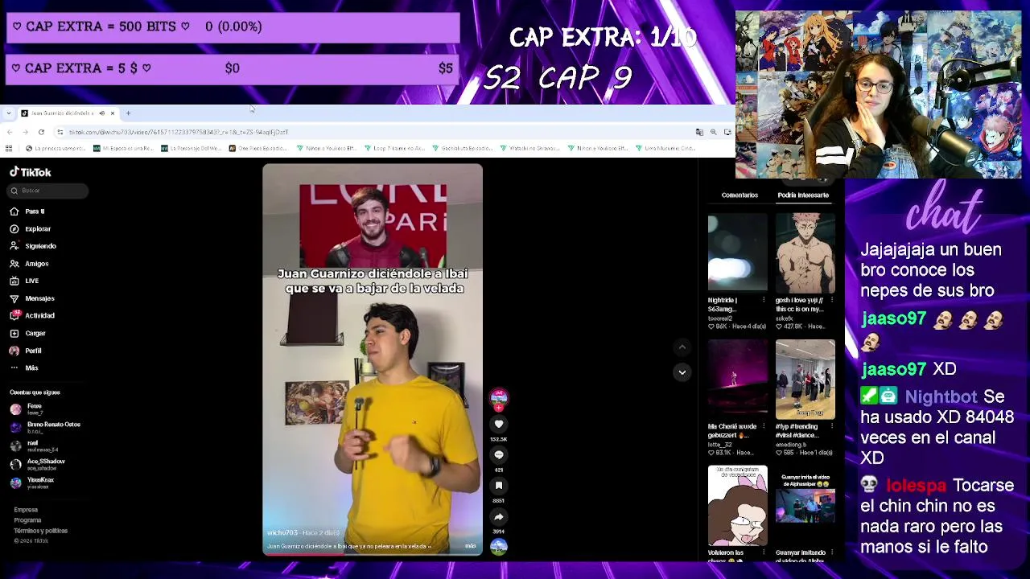Image resolution: width=1030 pixels, height=579 pixels.
Task: Open Gachiakuta Episodio bookmark
Action: [462, 148]
